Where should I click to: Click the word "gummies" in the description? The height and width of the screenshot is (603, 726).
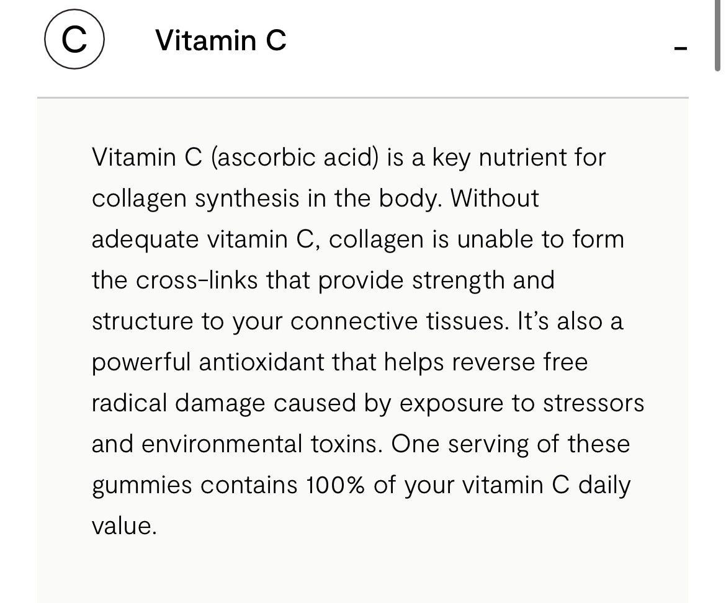click(x=142, y=485)
